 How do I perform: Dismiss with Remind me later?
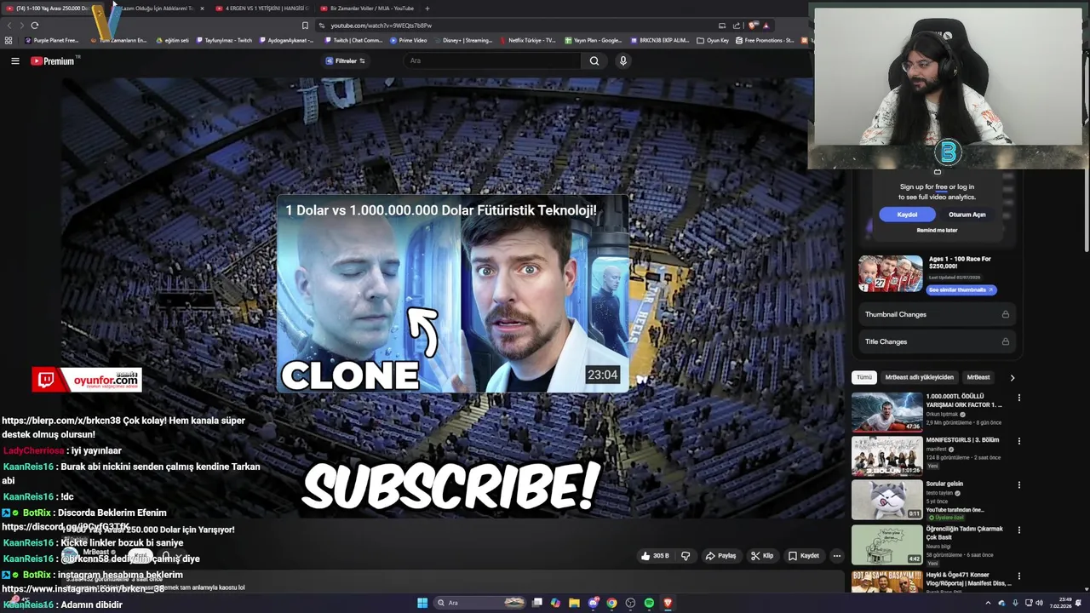tap(937, 230)
